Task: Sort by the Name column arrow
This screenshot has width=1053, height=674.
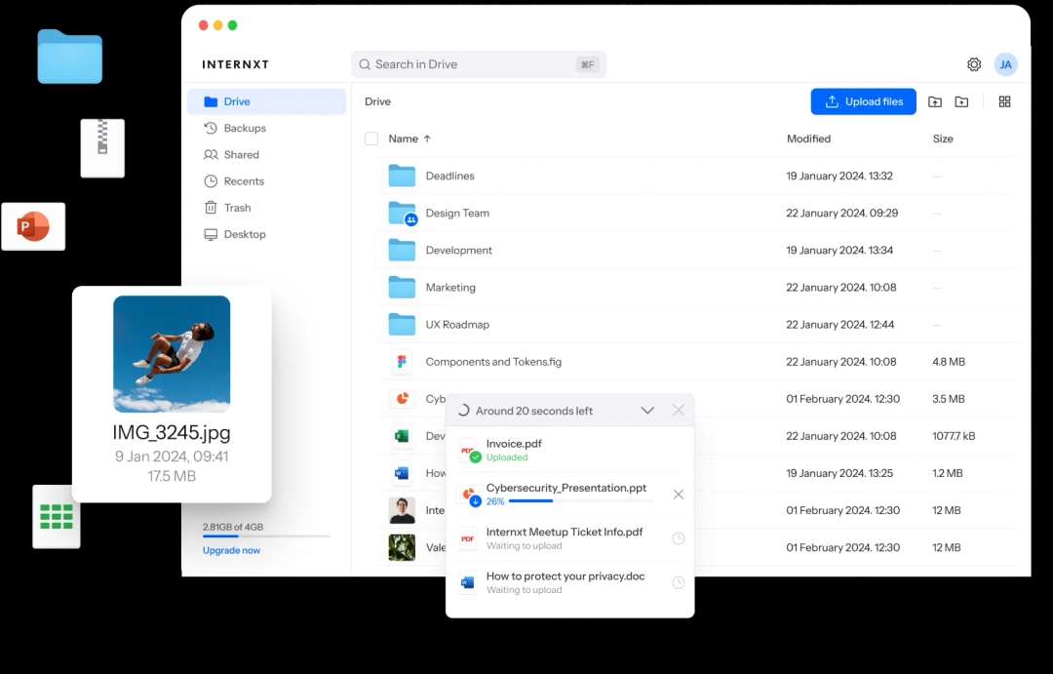Action: pos(427,139)
